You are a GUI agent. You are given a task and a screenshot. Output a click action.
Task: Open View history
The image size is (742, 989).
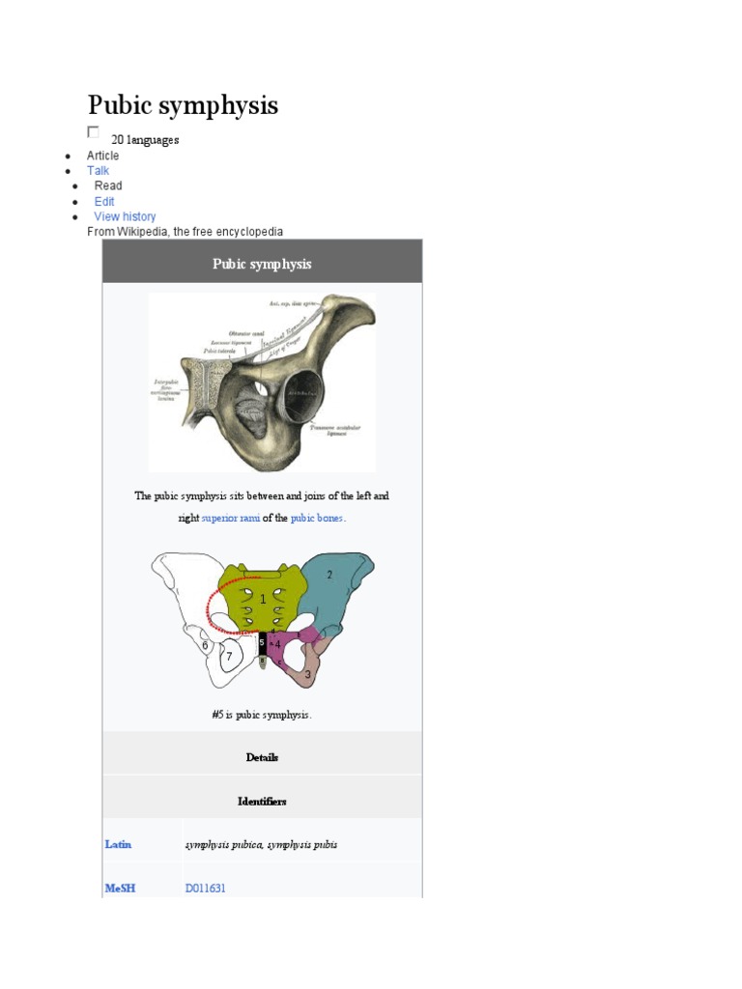(x=125, y=216)
